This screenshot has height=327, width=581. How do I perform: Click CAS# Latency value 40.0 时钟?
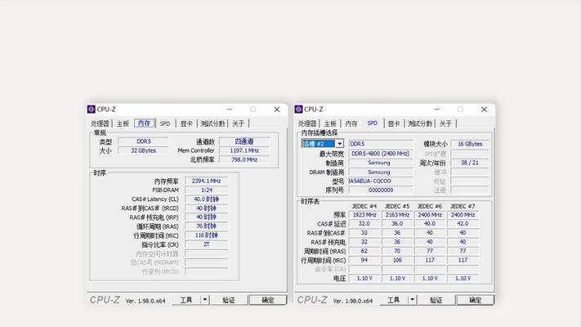(207, 199)
